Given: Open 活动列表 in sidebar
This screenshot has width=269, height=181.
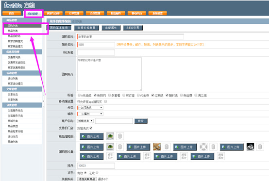Looking at the screenshot, I should pos(13,79).
